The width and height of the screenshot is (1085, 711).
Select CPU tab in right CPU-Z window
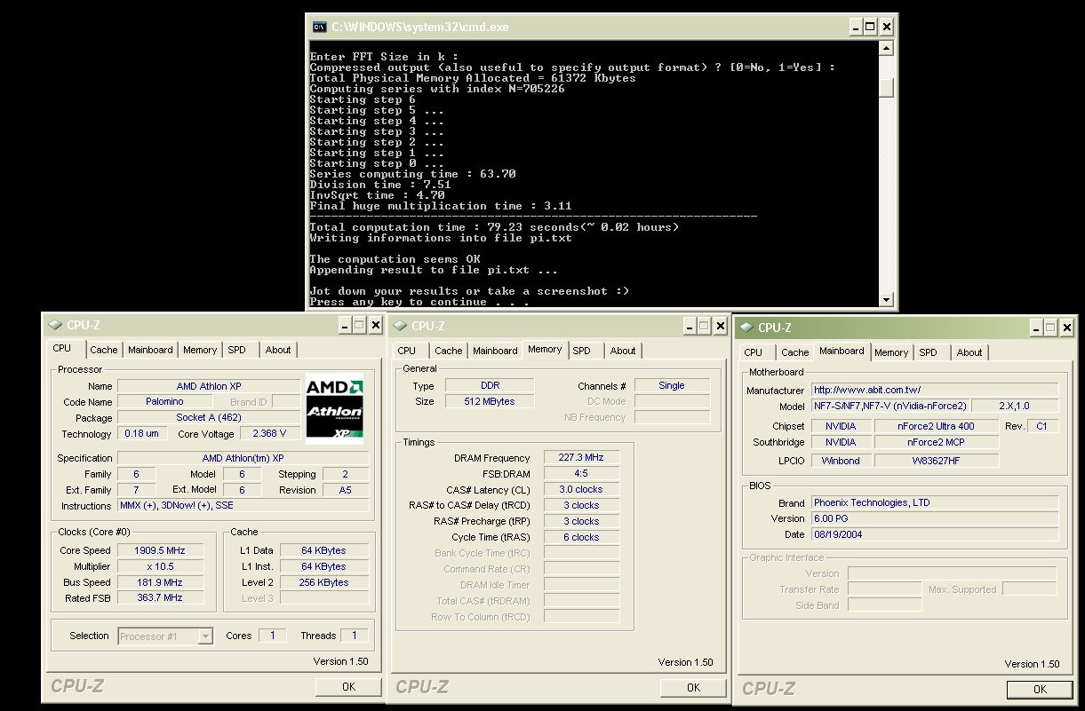754,352
